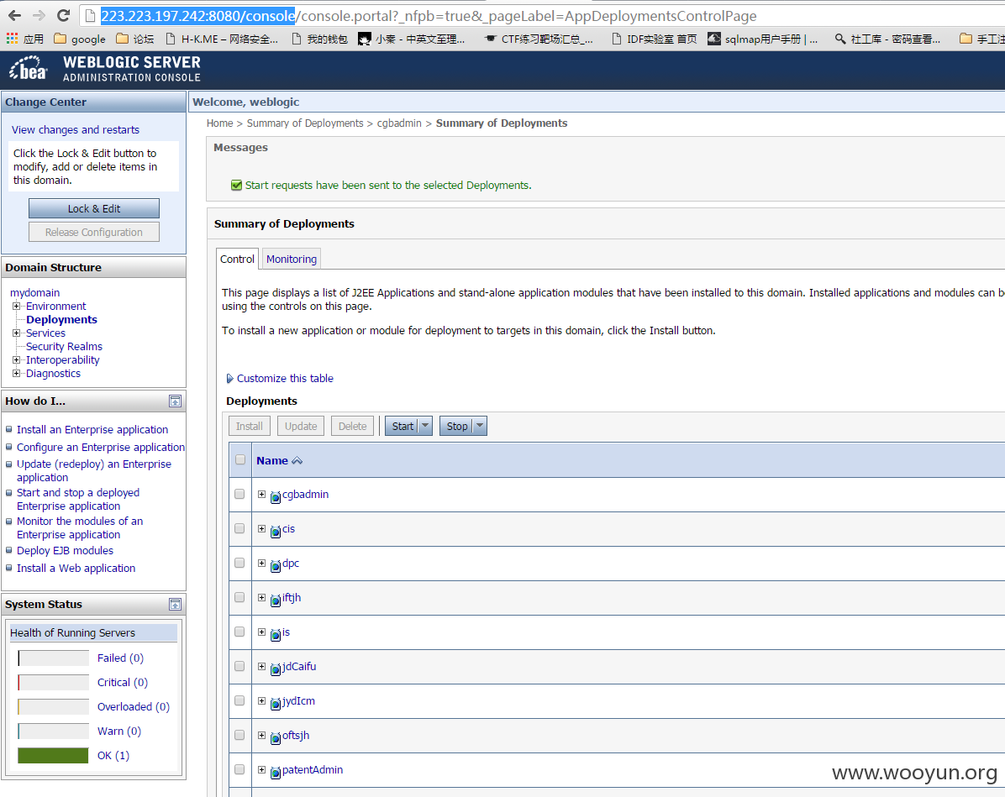Image resolution: width=1005 pixels, height=797 pixels.
Task: Open the H-K.ME bookmark
Action: click(222, 39)
